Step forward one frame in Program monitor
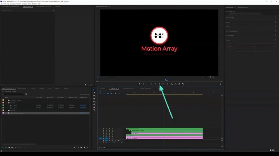Screen dimensions: 279x156 163,84
